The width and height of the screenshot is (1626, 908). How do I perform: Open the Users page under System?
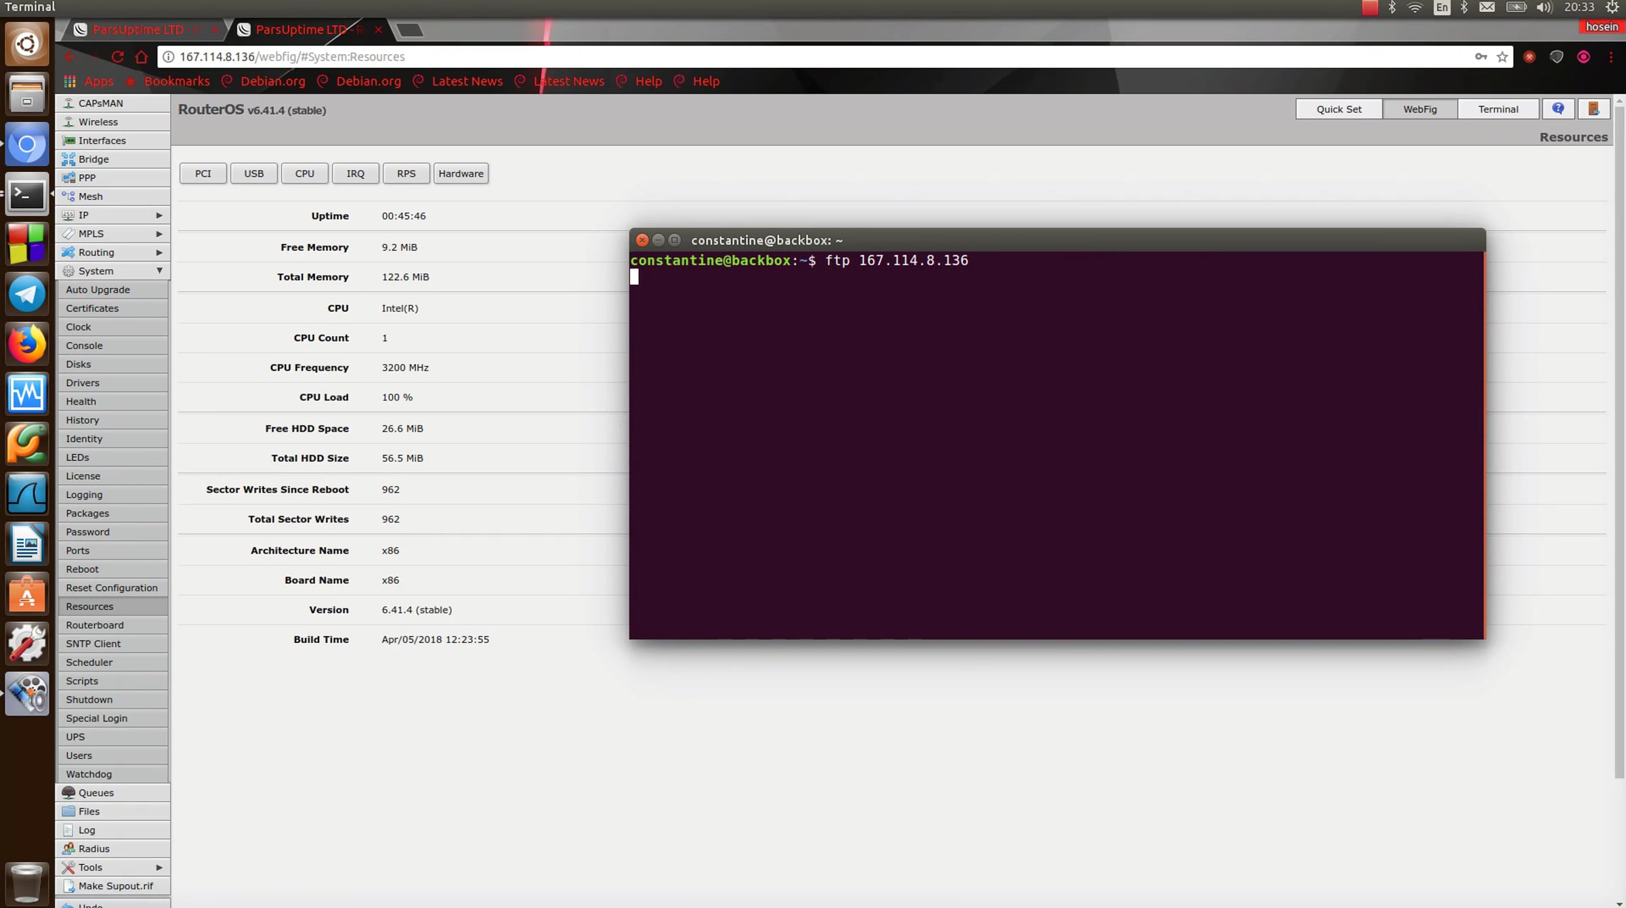tap(112, 756)
